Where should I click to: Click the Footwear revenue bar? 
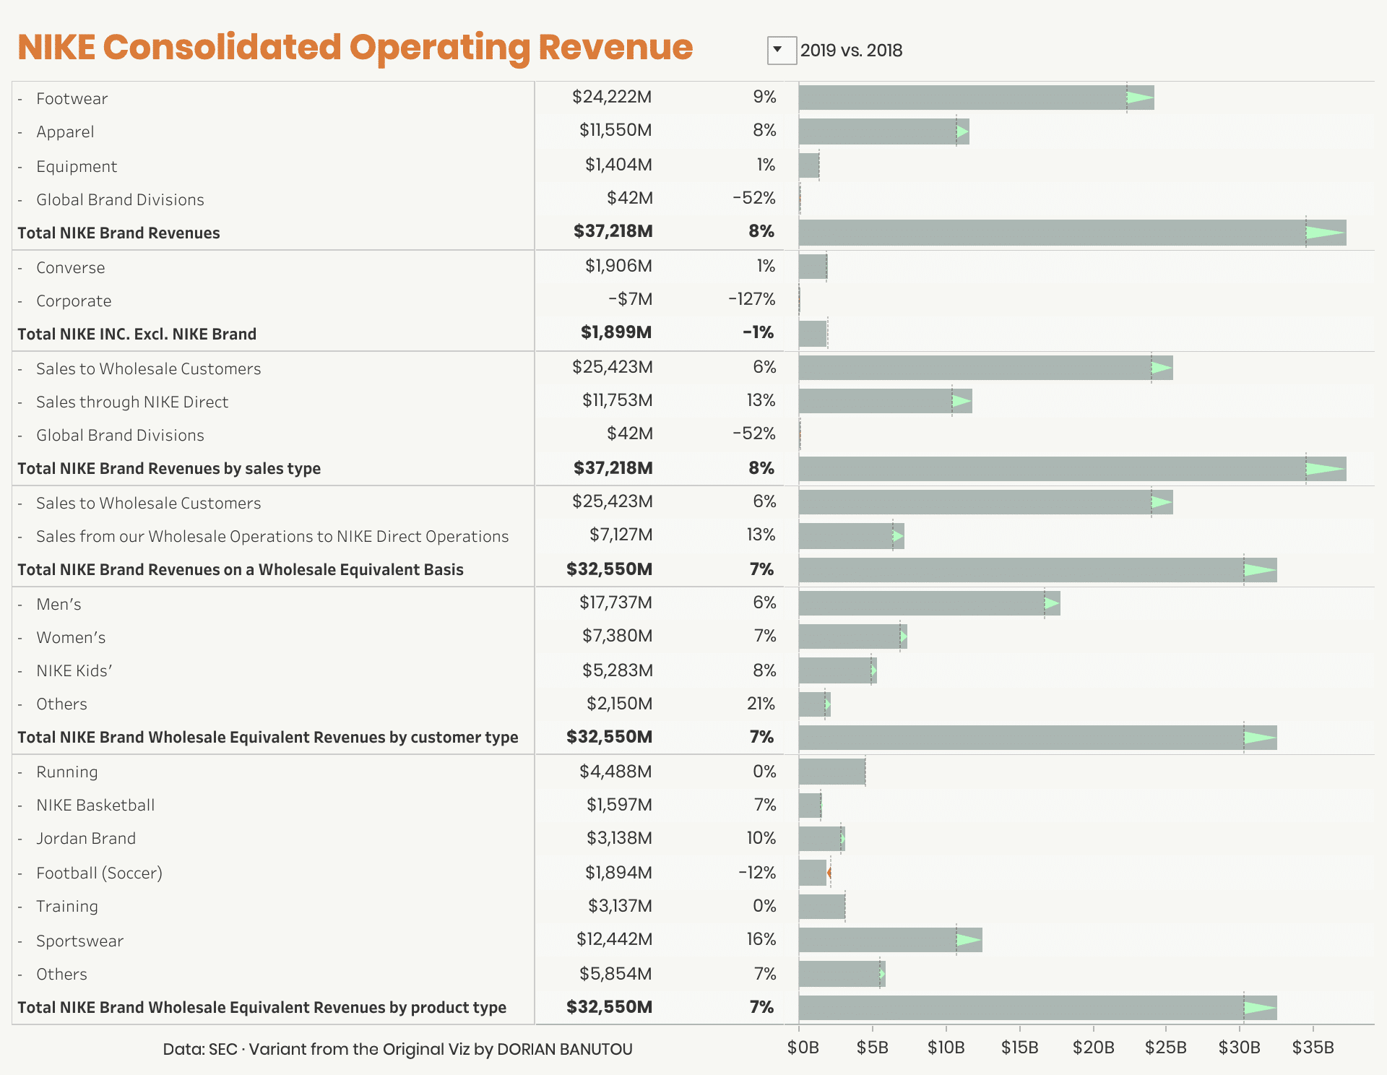coord(976,98)
